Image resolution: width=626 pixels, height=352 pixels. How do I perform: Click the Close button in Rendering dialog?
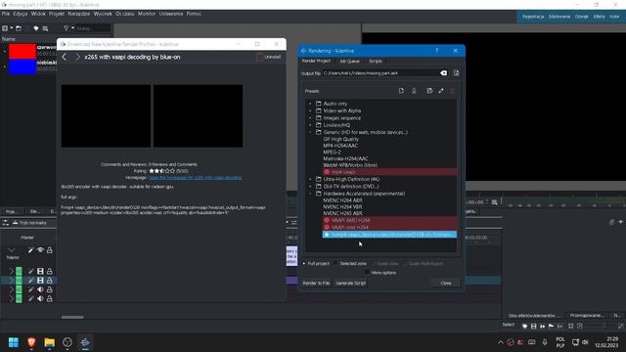(x=446, y=283)
